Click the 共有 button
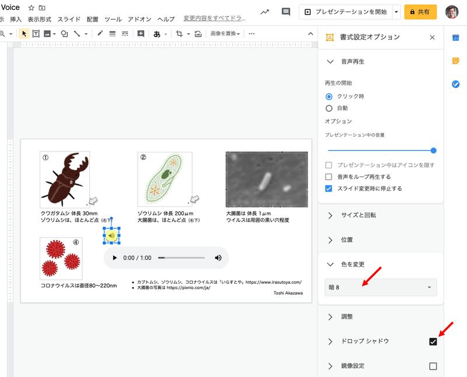Viewport: 467px width, 377px height. (x=420, y=11)
